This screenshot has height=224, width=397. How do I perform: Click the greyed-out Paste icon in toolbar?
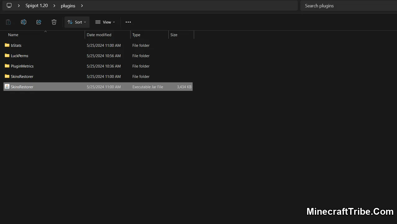(x=8, y=22)
